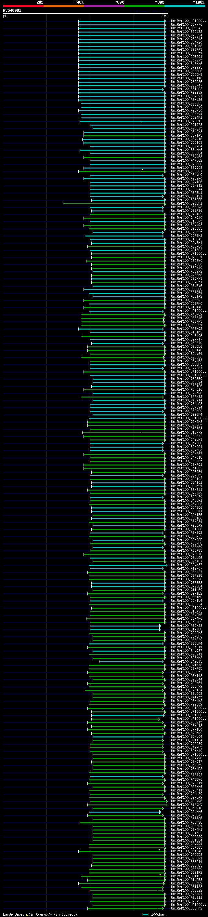Viewport: 208px width, 917px height.
Task: Click the UniRef100_C5Y4F1 hit name
Action: click(x=186, y=117)
